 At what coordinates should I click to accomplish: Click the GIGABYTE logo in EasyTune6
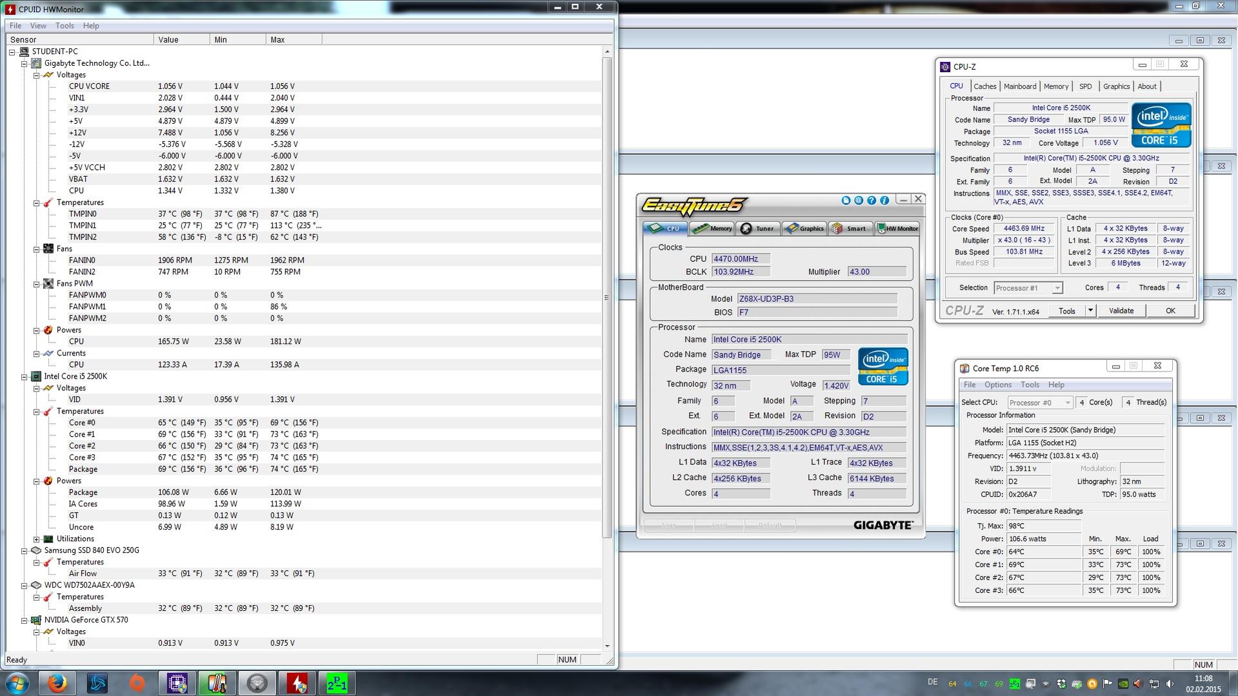coord(883,525)
